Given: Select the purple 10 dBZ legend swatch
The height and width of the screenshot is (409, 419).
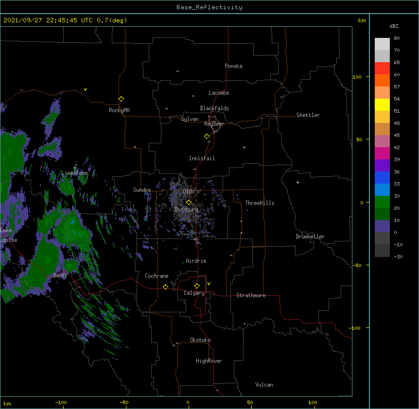Looking at the screenshot, I should coord(382,226).
